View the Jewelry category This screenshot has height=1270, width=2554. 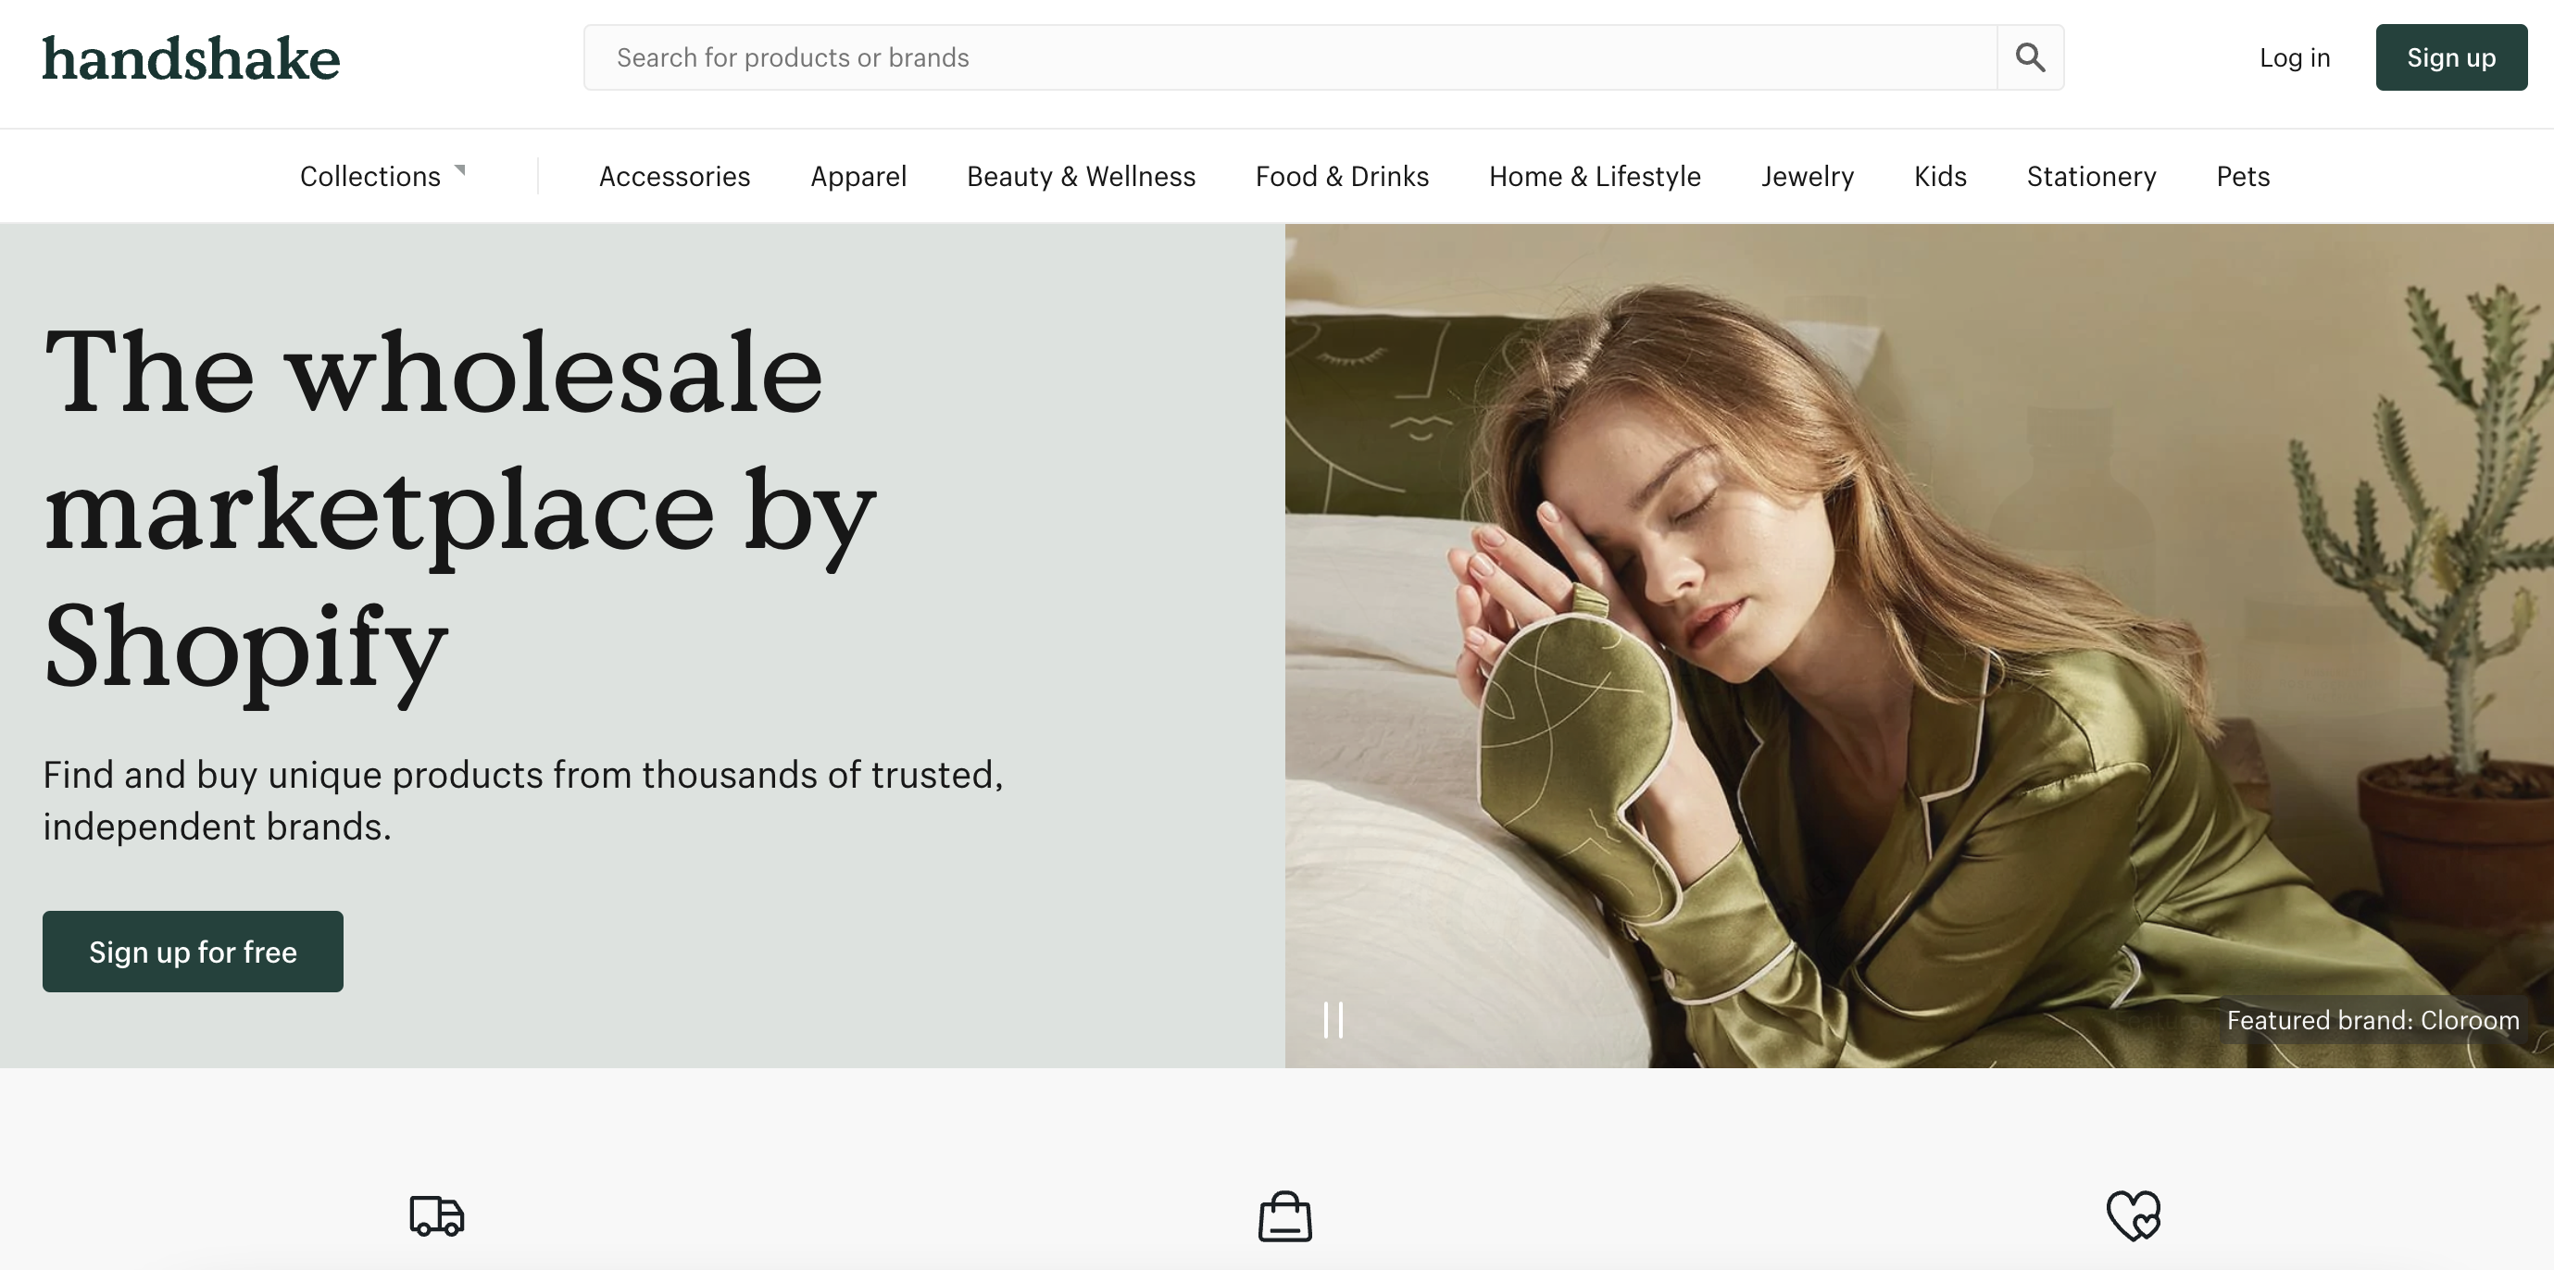1807,176
